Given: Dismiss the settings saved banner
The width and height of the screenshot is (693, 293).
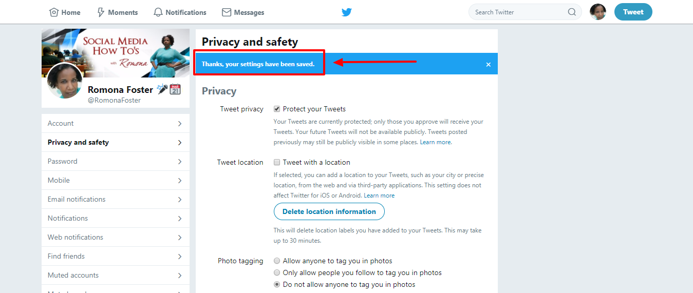Looking at the screenshot, I should pos(489,64).
